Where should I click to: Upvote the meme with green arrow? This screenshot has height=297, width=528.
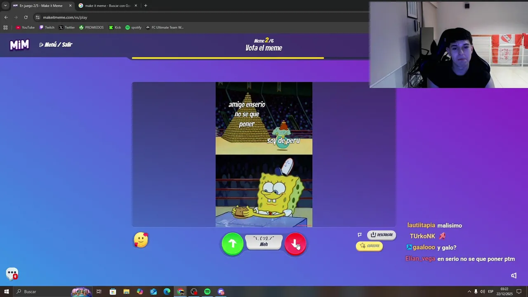click(x=233, y=244)
